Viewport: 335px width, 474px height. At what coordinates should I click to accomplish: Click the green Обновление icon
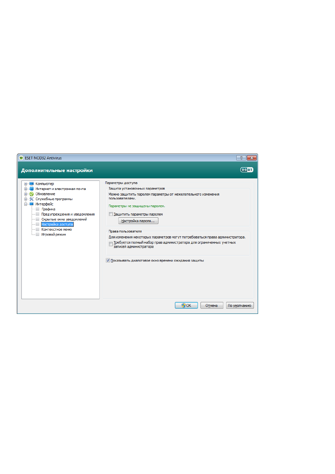coord(32,194)
